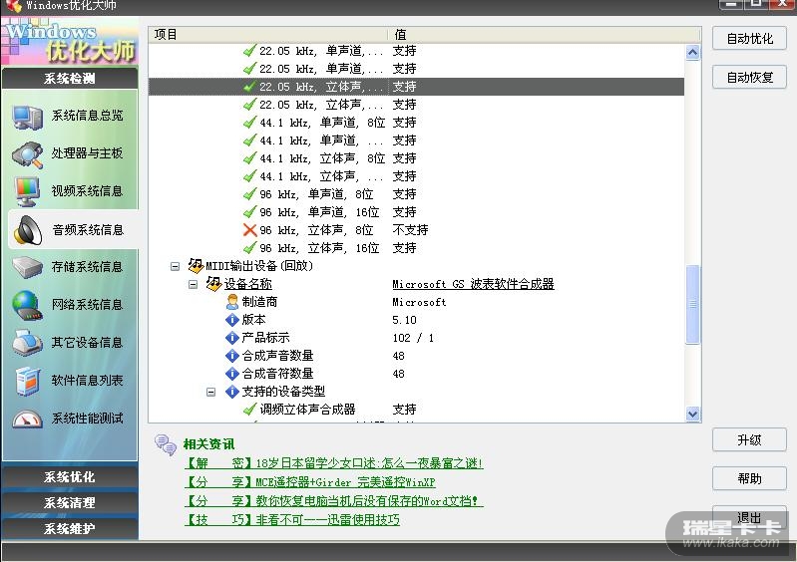Open link about 恢复没有保存的Word文档
This screenshot has width=797, height=562.
point(333,500)
